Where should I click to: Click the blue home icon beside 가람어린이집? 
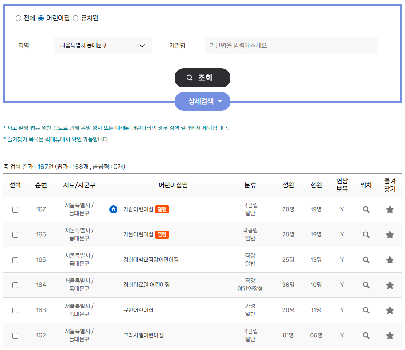click(x=114, y=209)
